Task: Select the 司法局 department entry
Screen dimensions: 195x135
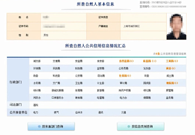Action: tap(101, 76)
